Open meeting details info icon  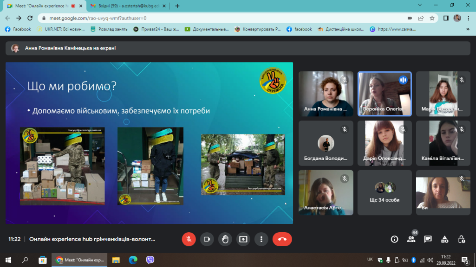[x=394, y=239]
